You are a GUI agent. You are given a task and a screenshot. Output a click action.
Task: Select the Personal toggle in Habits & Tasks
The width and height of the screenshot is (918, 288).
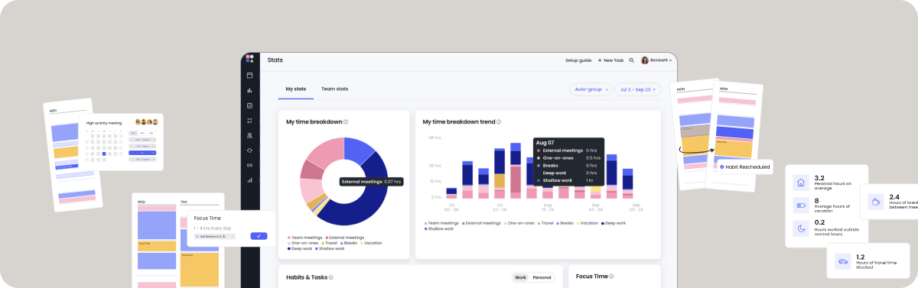542,277
